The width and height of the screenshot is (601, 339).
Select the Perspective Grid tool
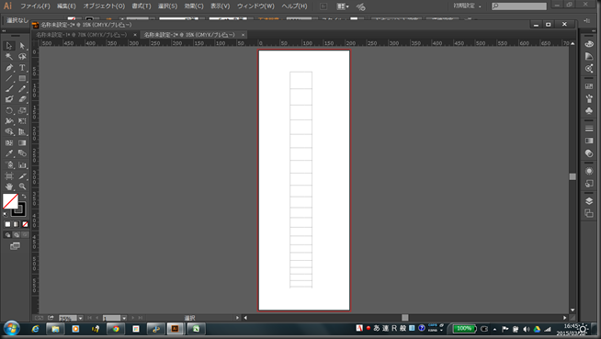22,131
